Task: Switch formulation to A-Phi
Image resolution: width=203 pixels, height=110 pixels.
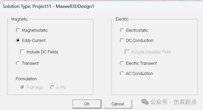Action: [52, 87]
